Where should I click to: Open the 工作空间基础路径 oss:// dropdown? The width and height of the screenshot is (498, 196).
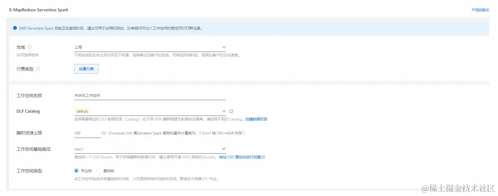[x=149, y=149]
